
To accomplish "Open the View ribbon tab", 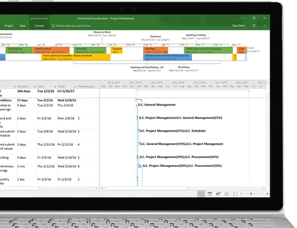I will pyautogui.click(x=22, y=26).
